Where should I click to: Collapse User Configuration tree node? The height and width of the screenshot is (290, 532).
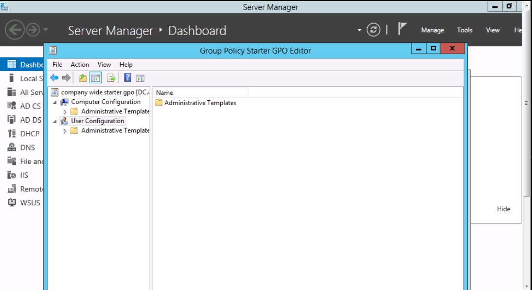(54, 121)
